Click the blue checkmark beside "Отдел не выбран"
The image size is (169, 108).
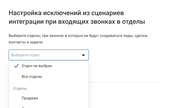(16, 66)
